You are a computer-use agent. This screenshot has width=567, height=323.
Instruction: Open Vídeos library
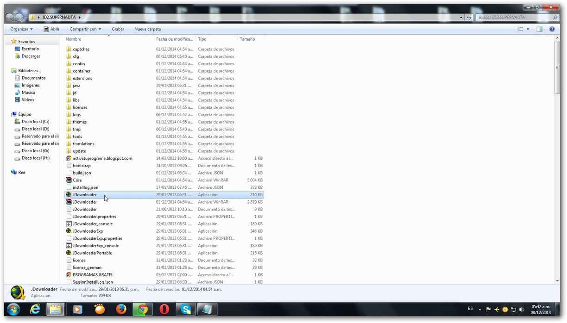[28, 99]
